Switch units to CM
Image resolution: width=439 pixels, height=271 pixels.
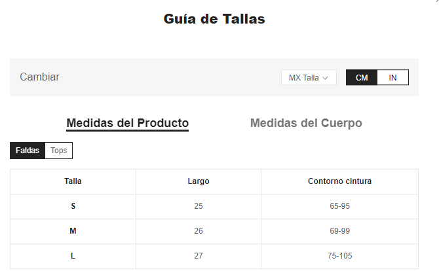tap(362, 77)
